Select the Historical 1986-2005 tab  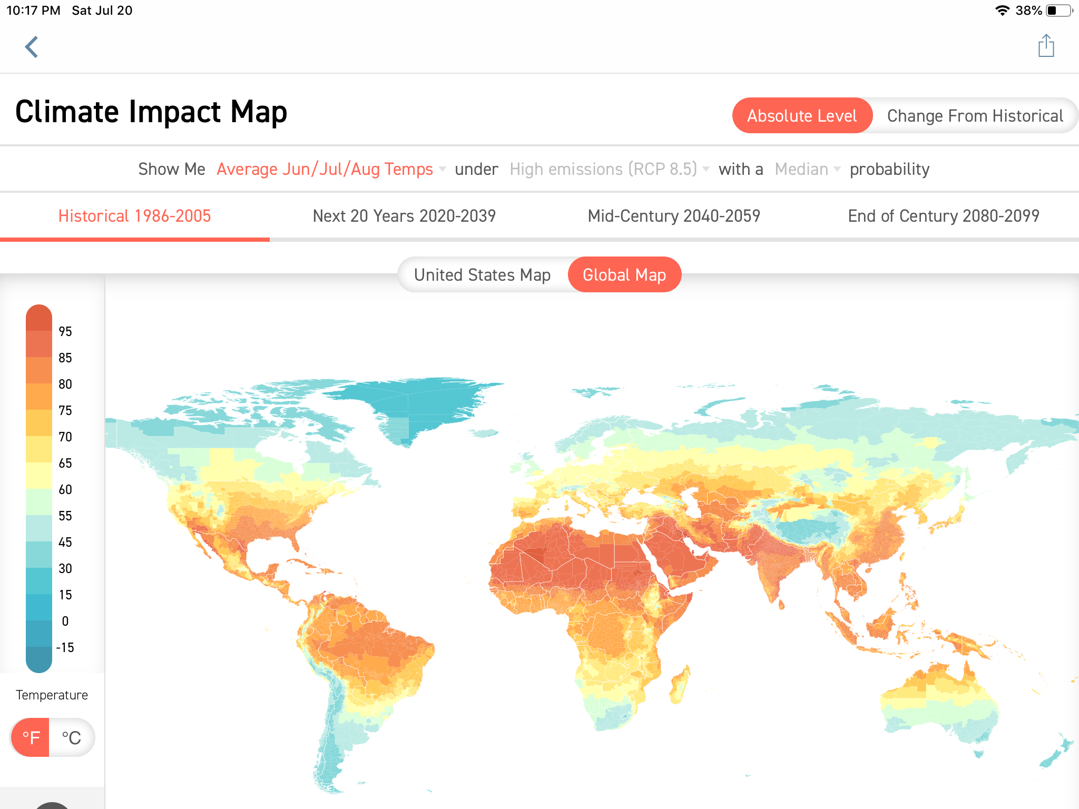[135, 215]
